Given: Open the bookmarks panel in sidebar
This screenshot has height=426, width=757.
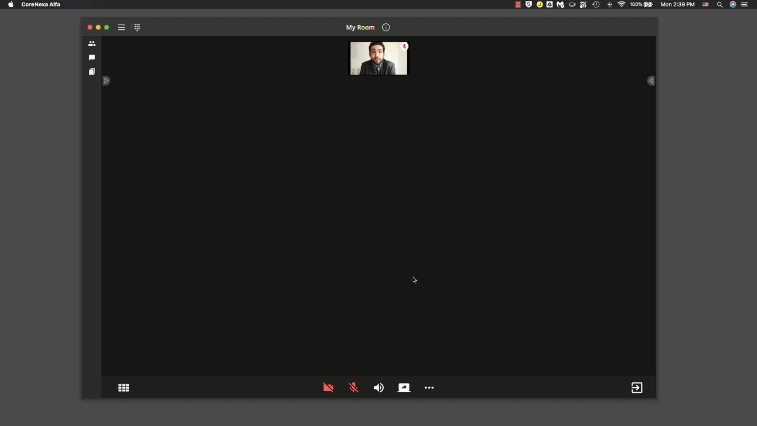Looking at the screenshot, I should (92, 72).
